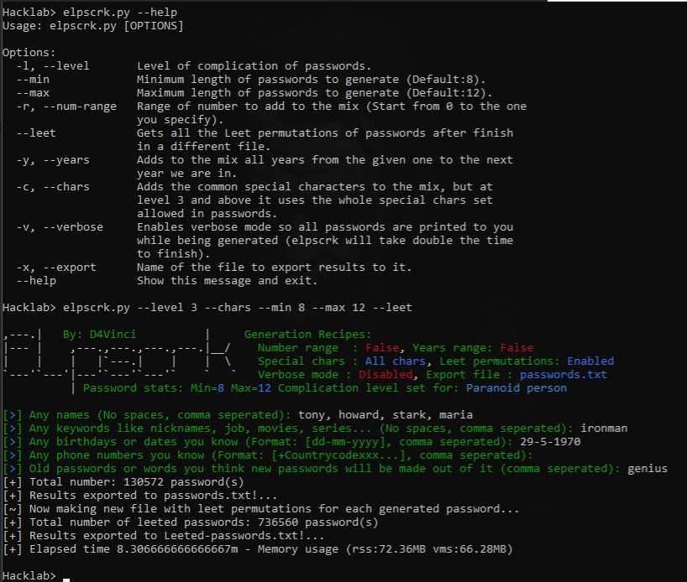Click '(Default:12).' in max length description

click(x=449, y=93)
